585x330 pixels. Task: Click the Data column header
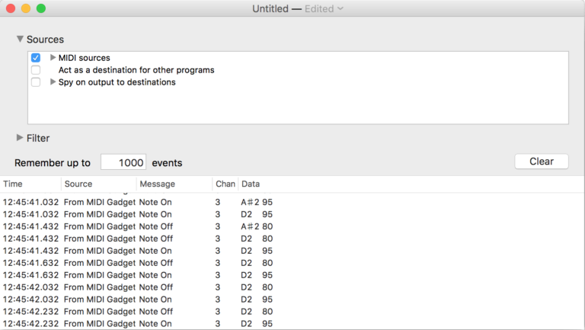click(x=305, y=184)
